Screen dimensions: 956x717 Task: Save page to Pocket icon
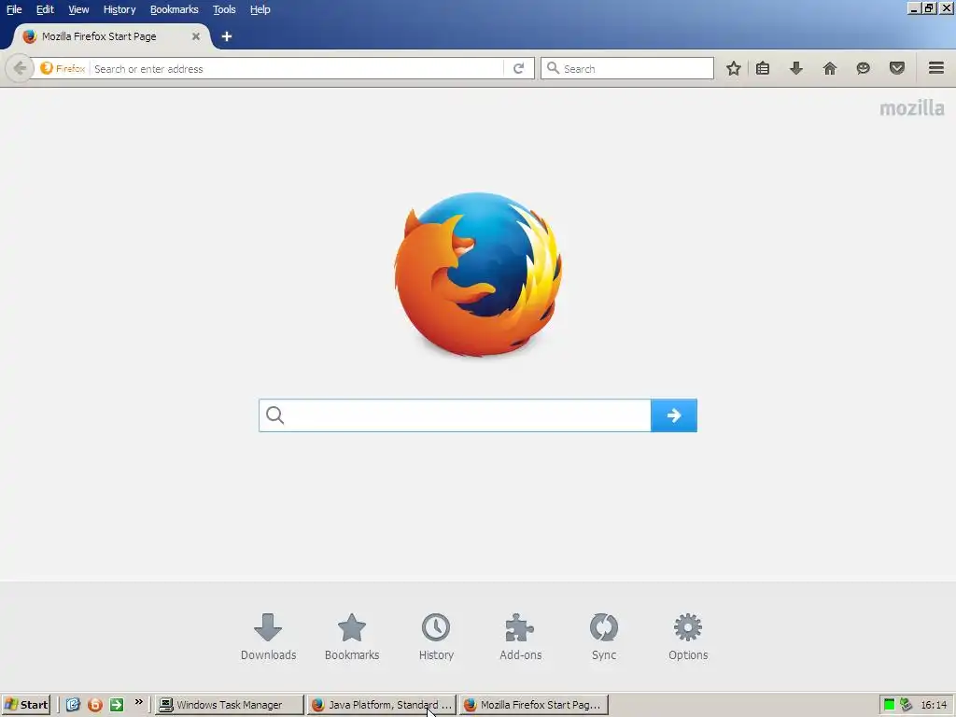pos(896,68)
